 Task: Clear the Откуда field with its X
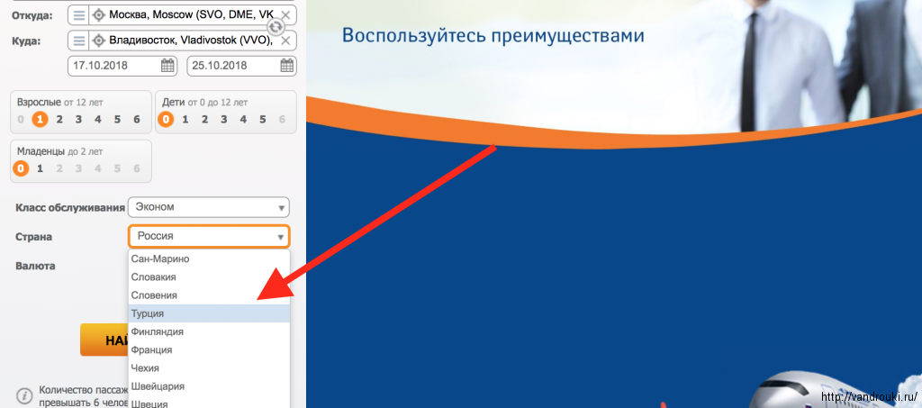click(285, 15)
